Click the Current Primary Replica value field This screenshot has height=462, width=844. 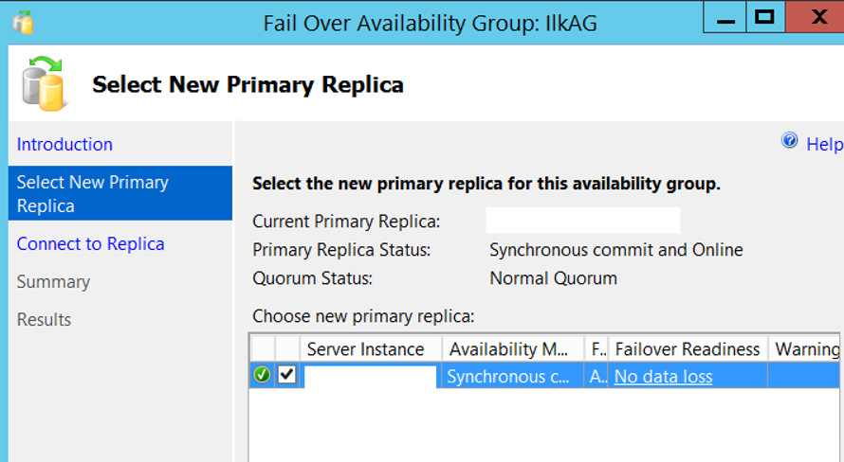click(x=583, y=221)
